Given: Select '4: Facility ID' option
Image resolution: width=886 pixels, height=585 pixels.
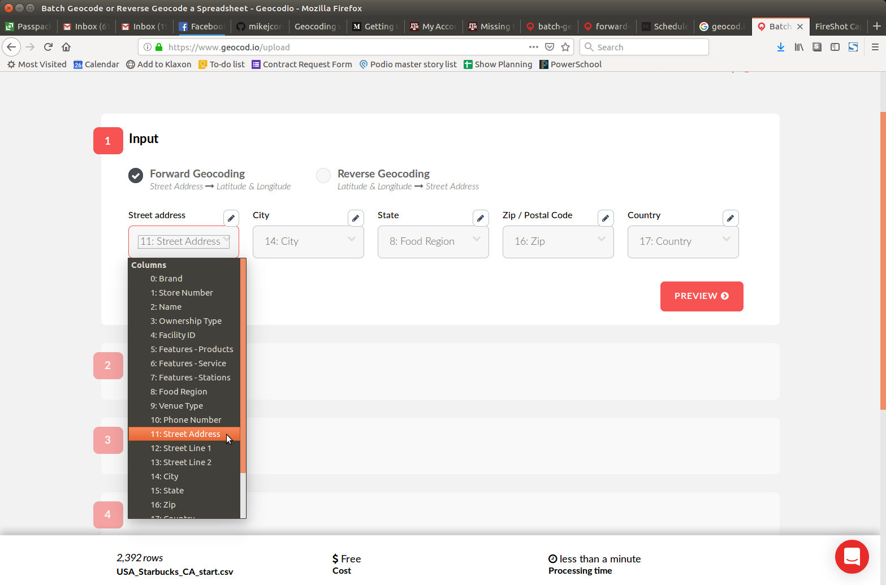Looking at the screenshot, I should click(184, 335).
